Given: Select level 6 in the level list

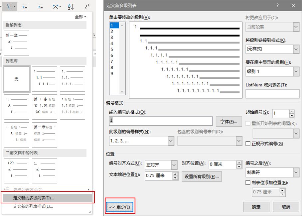Looking at the screenshot, I should click(x=114, y=55).
